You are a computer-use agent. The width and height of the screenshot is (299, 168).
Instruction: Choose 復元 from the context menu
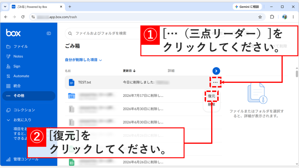coord(211,96)
